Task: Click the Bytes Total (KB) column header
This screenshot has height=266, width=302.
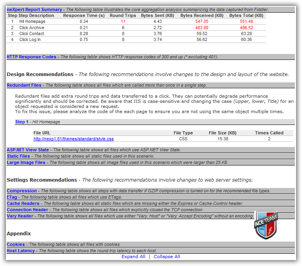Action: click(x=246, y=16)
